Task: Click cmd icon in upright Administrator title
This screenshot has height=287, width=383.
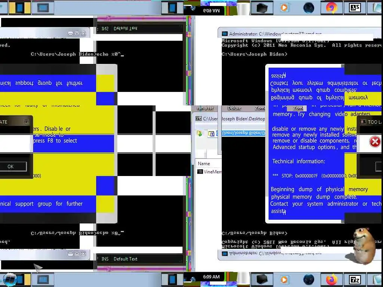Action: pyautogui.click(x=225, y=34)
